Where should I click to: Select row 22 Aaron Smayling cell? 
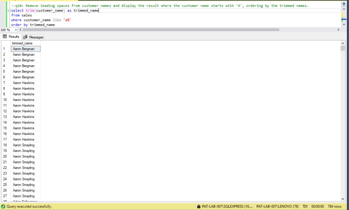tap(26, 168)
